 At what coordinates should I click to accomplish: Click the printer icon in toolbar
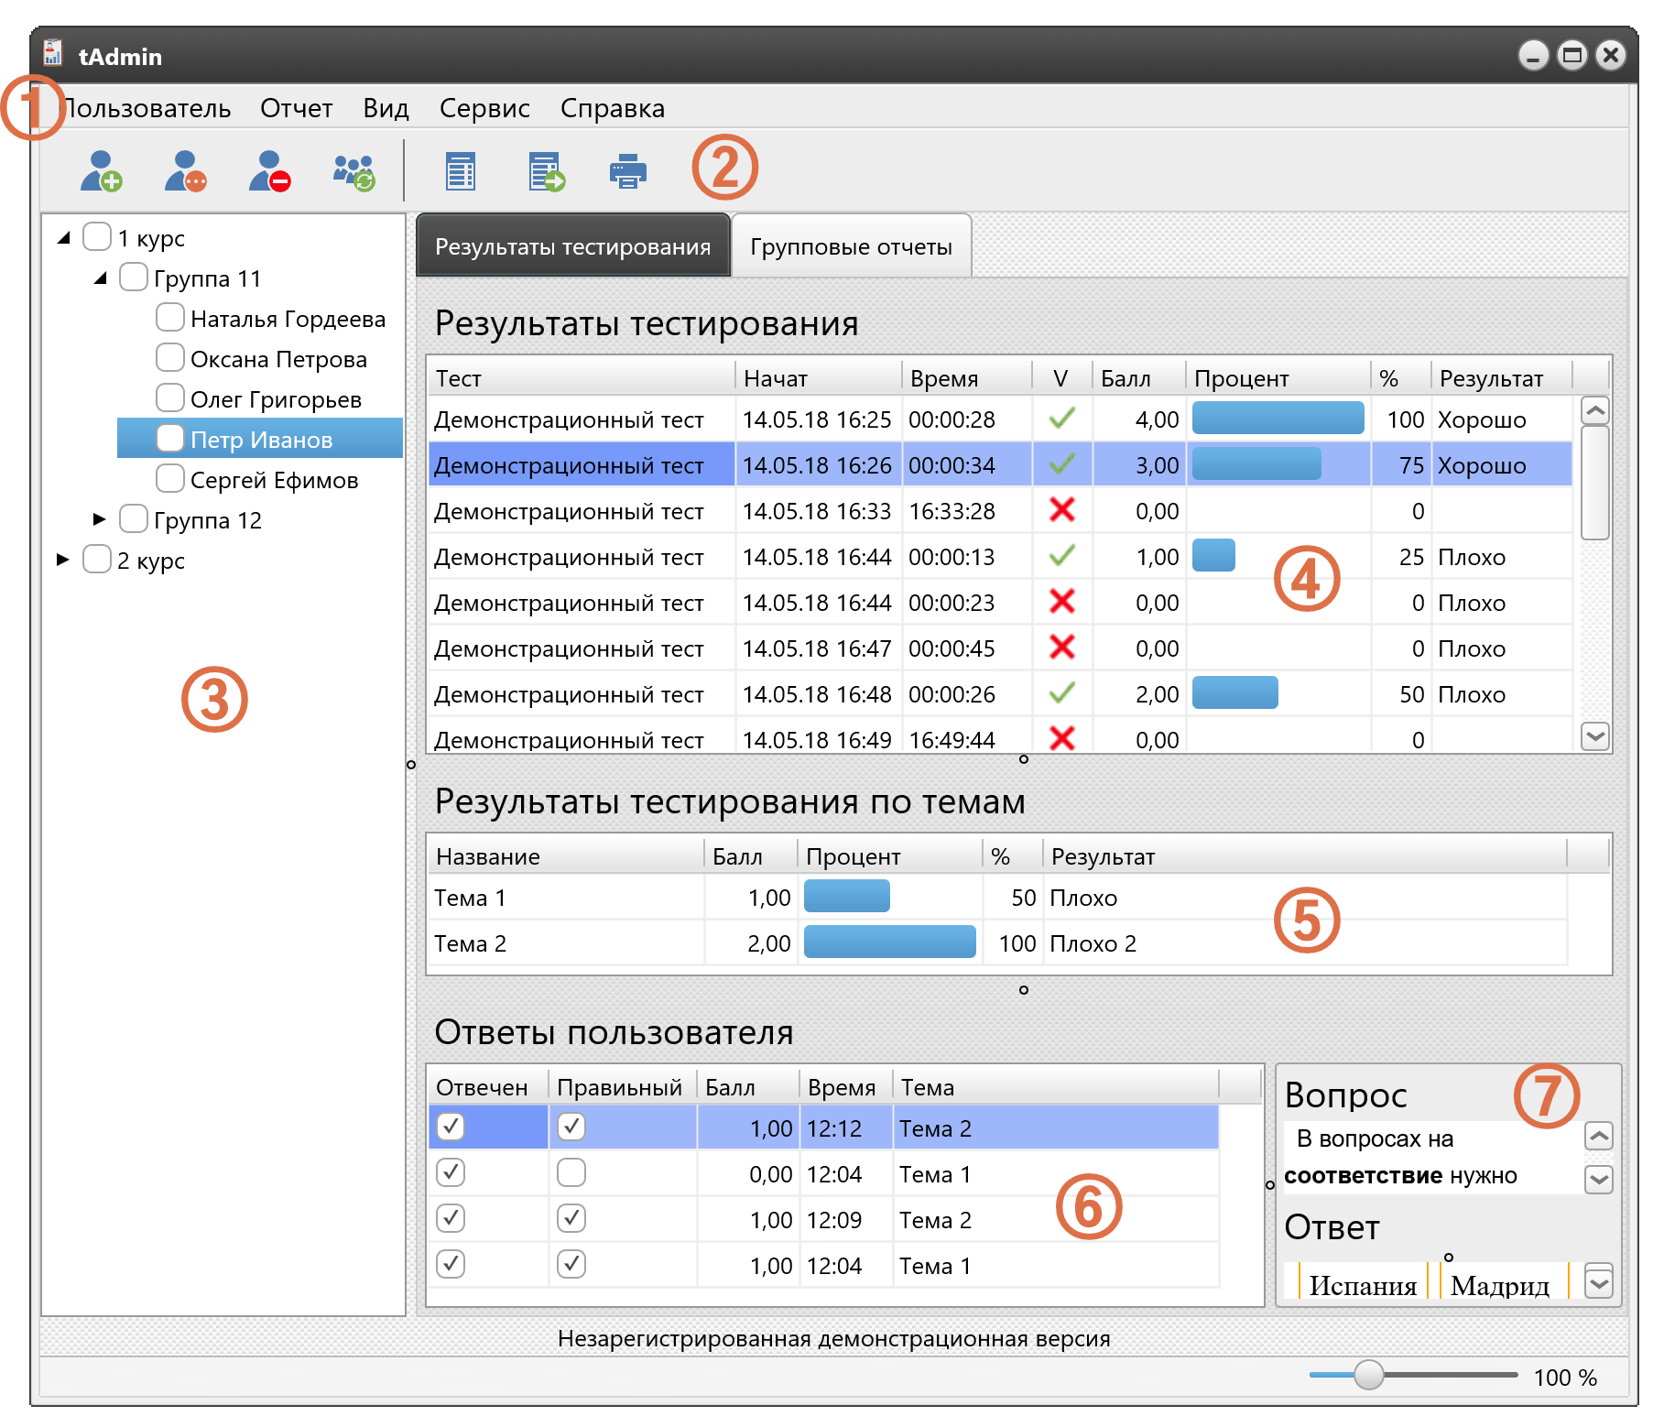pyautogui.click(x=628, y=171)
